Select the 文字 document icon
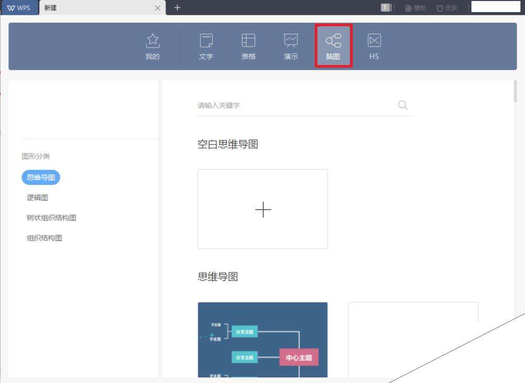Viewport: 525px width, 383px height. [x=206, y=47]
